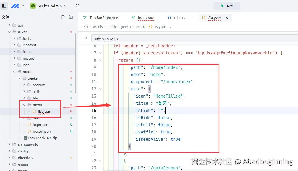The image size is (298, 171).
Task: Fold code at line 7
Action: 100,53
